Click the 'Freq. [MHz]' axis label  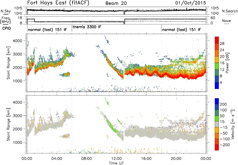click(x=5, y=20)
